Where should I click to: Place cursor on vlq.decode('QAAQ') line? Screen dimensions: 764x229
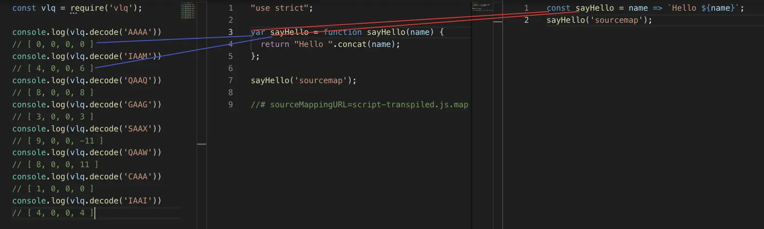click(x=87, y=80)
